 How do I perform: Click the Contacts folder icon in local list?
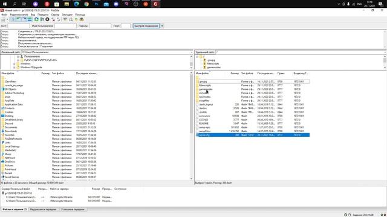pos(3,108)
